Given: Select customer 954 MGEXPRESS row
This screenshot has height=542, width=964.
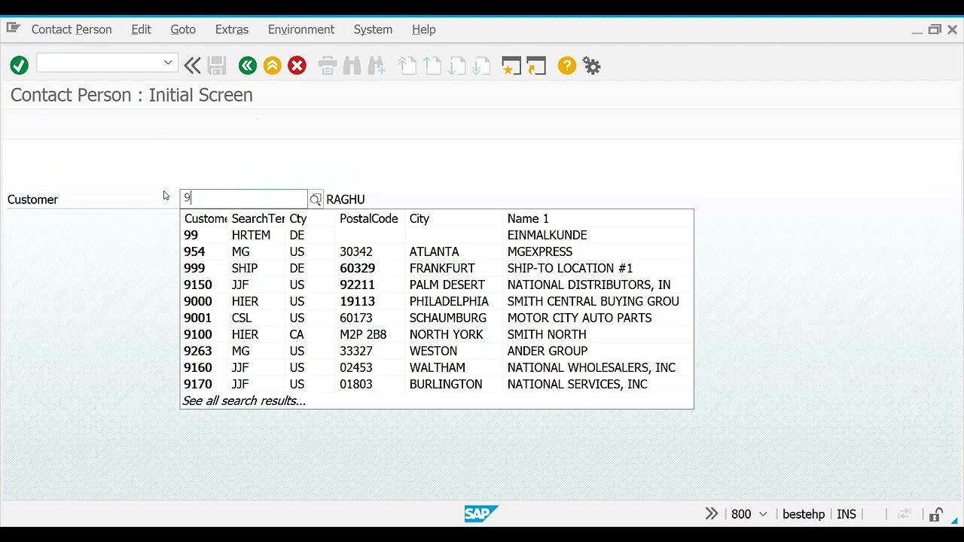Looking at the screenshot, I should (437, 251).
